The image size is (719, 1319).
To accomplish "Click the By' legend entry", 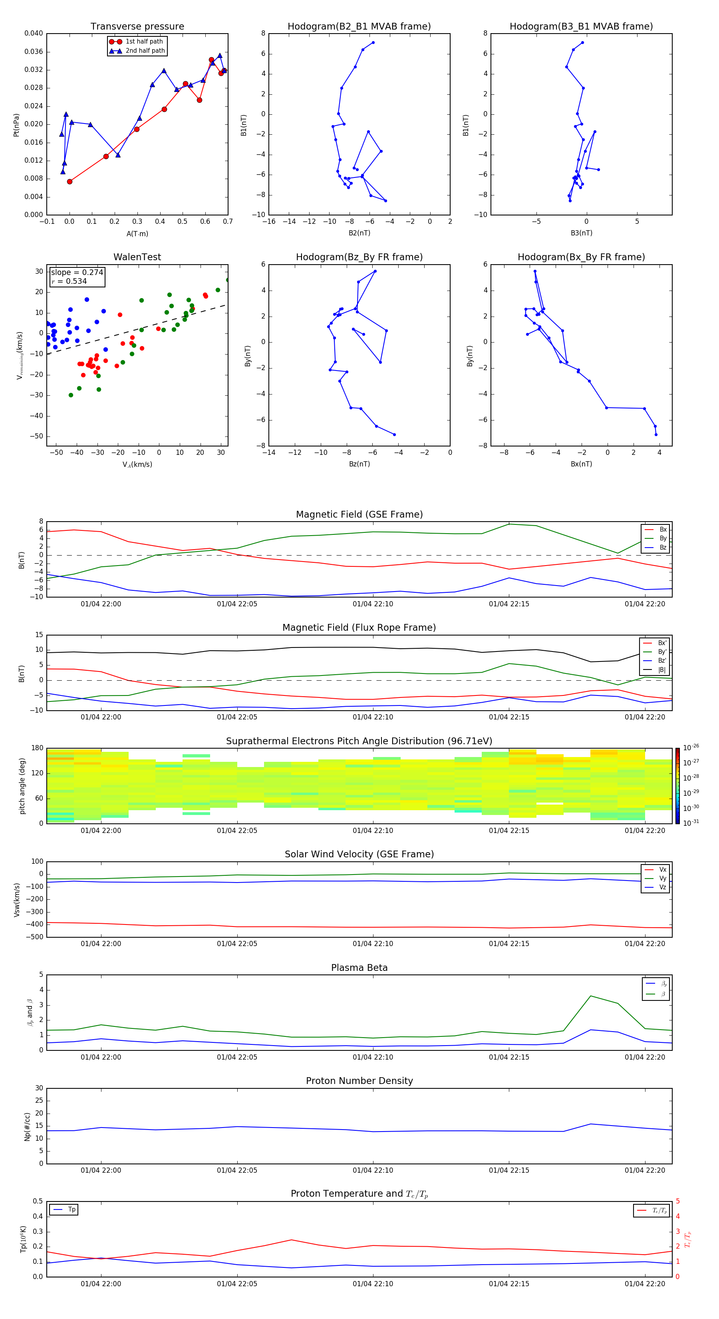I will 655,652.
